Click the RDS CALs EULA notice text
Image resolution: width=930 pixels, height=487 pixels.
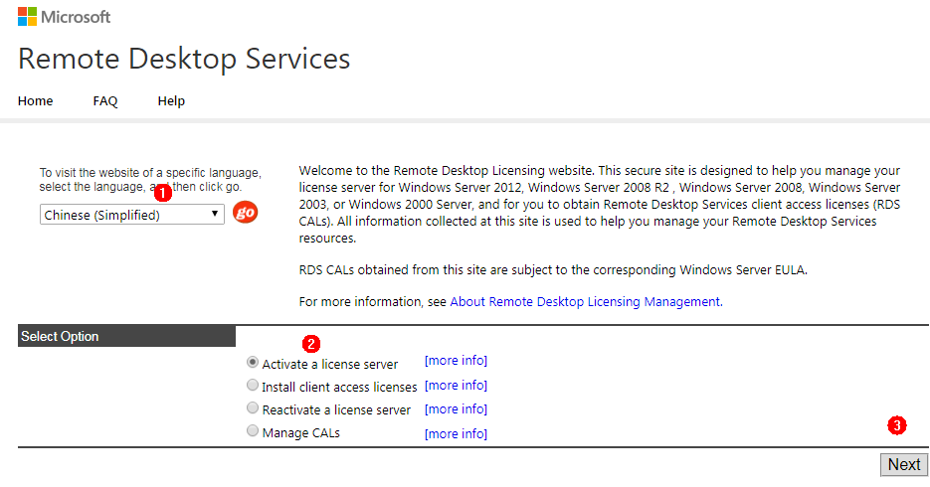tap(553, 270)
